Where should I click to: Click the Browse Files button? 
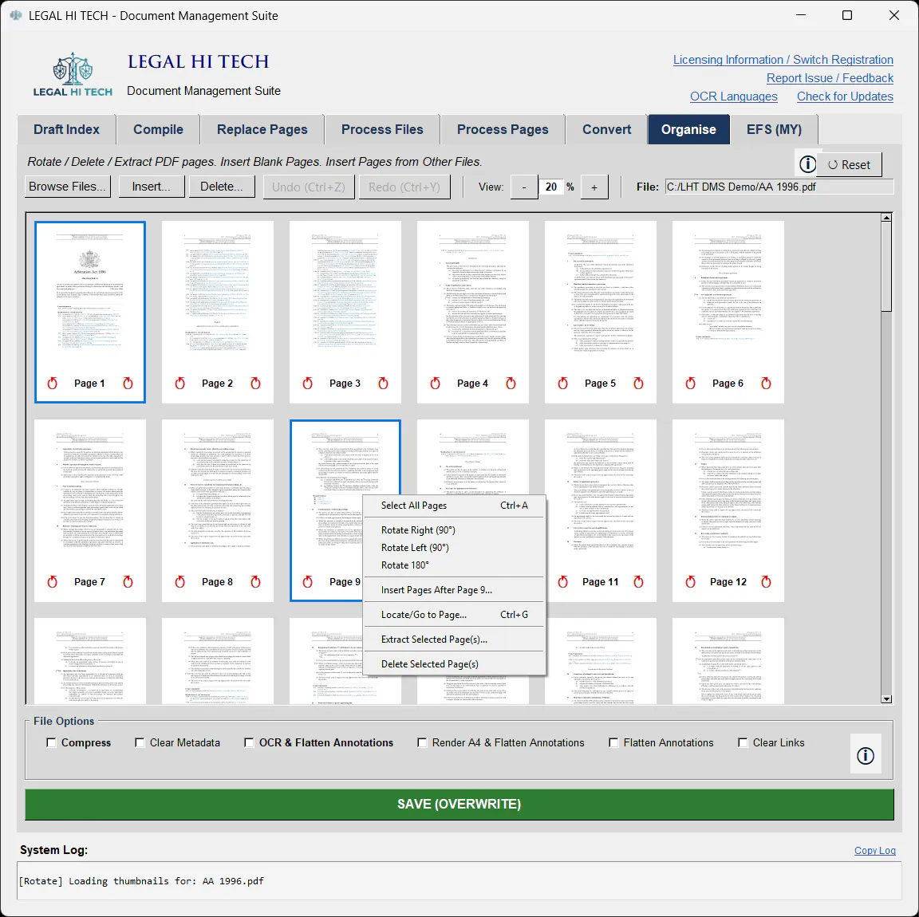67,187
